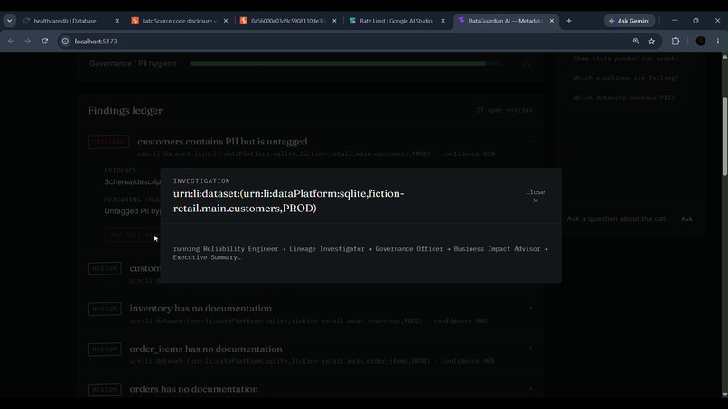The image size is (728, 409).
Task: Go back to previous page
Action: click(11, 42)
